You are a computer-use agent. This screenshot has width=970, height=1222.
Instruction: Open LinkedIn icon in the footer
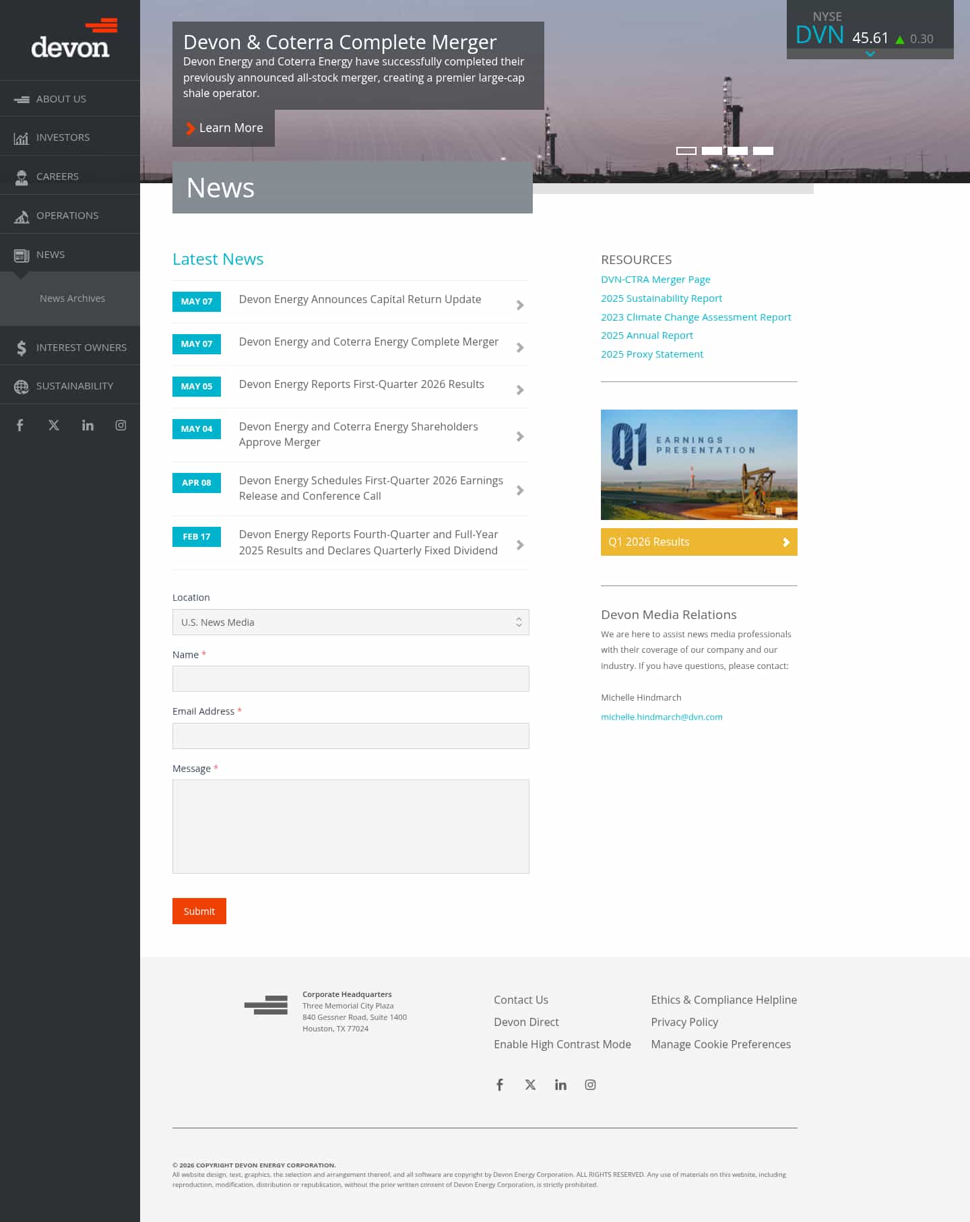point(560,1085)
